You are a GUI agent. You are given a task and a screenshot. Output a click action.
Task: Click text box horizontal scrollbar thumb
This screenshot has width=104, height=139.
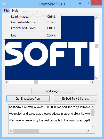pos(26,131)
